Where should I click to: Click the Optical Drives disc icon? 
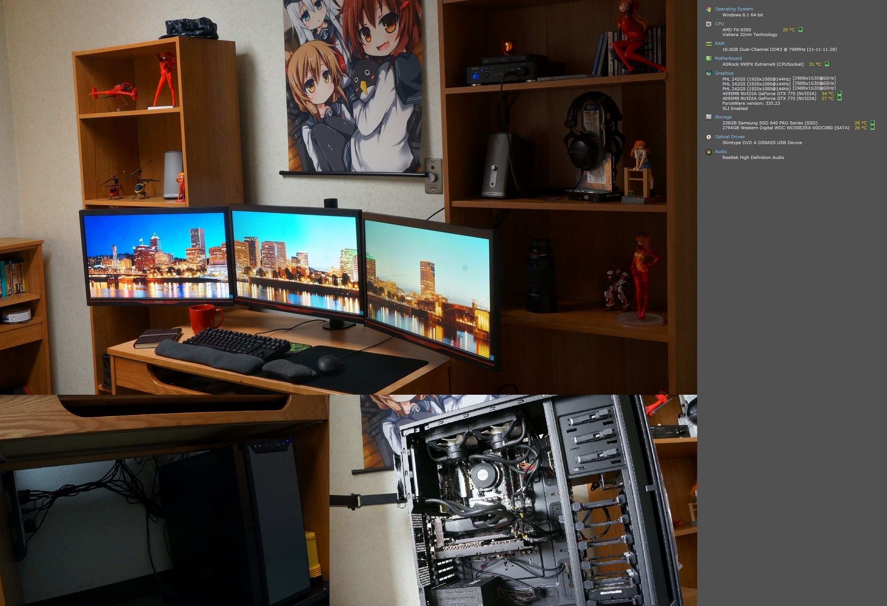click(x=709, y=137)
